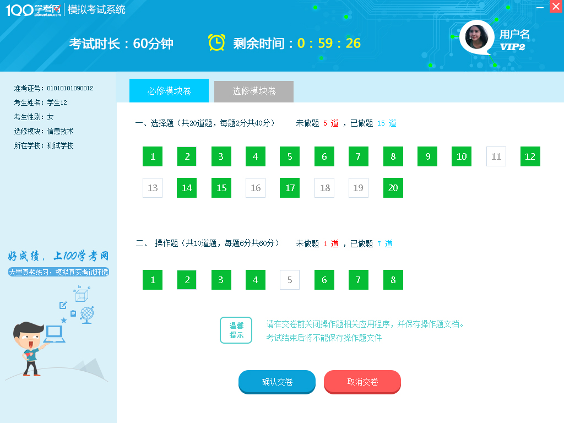Select choice question 9
This screenshot has width=564, height=423.
coord(427,156)
